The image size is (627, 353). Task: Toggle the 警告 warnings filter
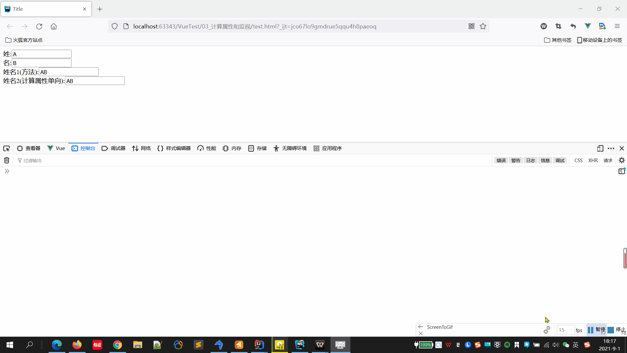coord(516,160)
